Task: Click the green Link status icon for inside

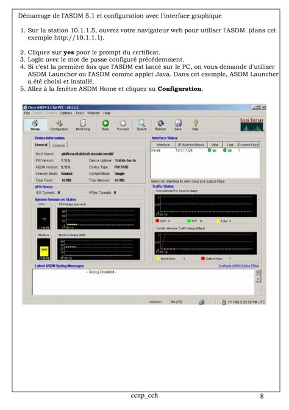Action: [224, 150]
